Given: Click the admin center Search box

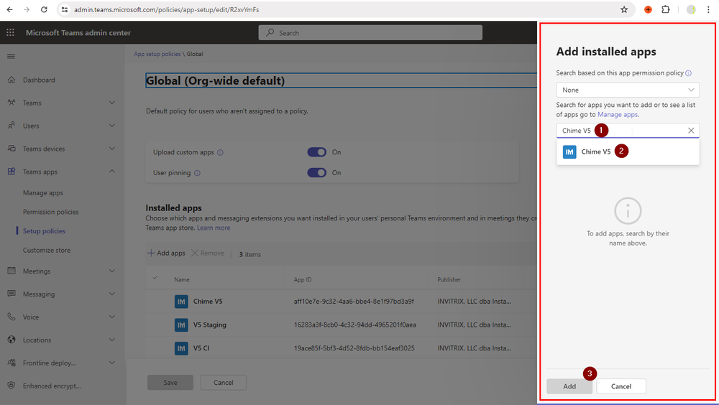Looking at the screenshot, I should pos(370,32).
